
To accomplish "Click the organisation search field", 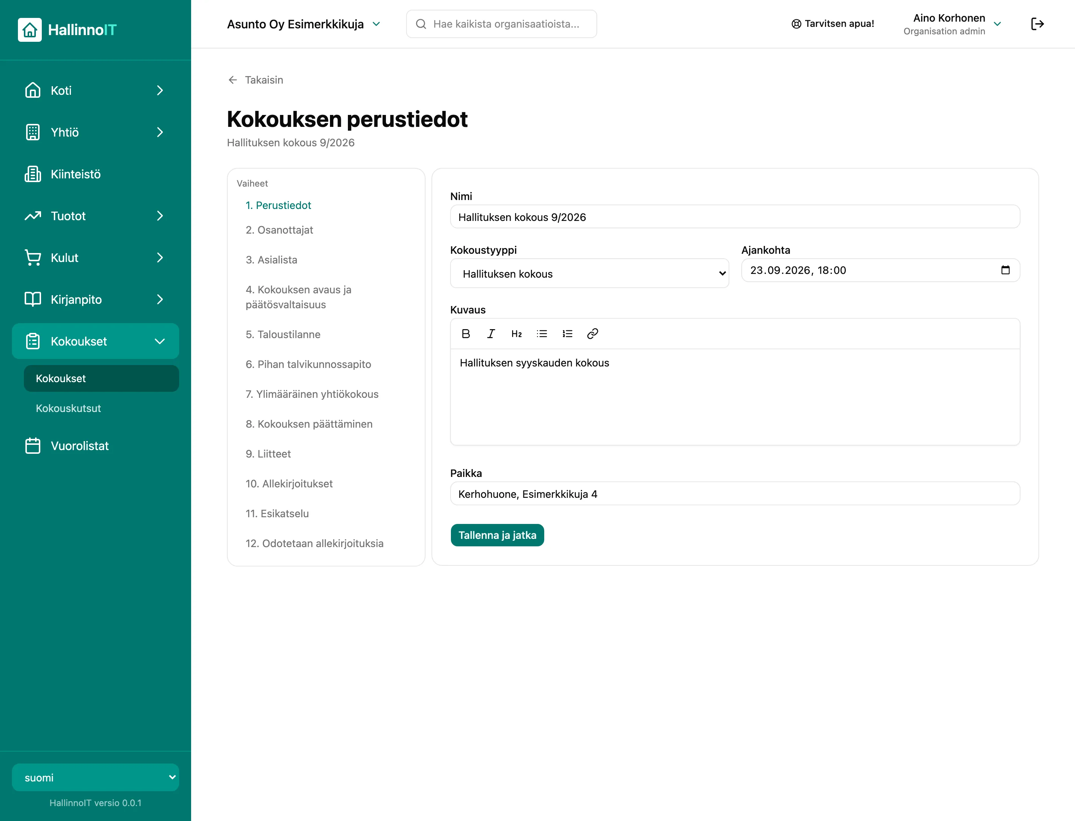I will [x=501, y=24].
